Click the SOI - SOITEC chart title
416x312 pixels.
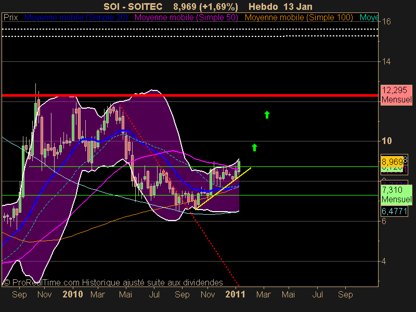[x=133, y=6]
